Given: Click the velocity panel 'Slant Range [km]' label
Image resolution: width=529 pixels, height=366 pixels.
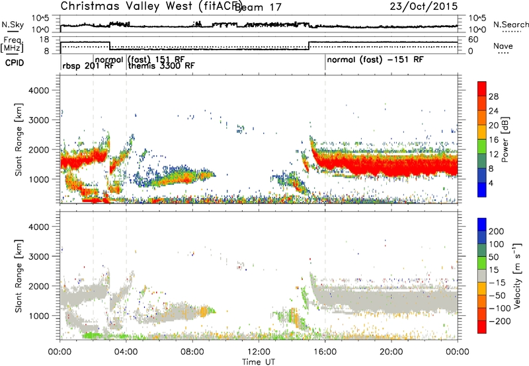Looking at the screenshot, I should (19, 275).
